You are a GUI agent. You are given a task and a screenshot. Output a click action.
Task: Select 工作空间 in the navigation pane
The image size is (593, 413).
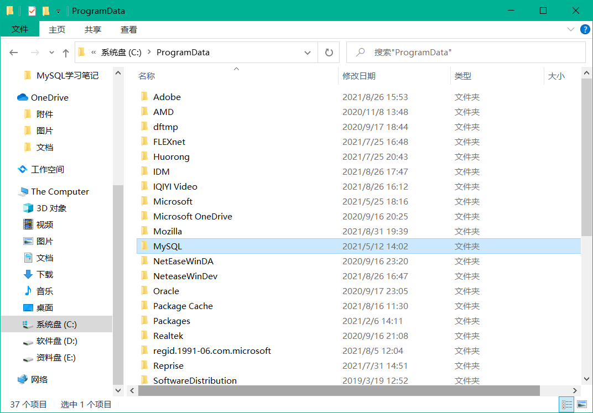[47, 170]
